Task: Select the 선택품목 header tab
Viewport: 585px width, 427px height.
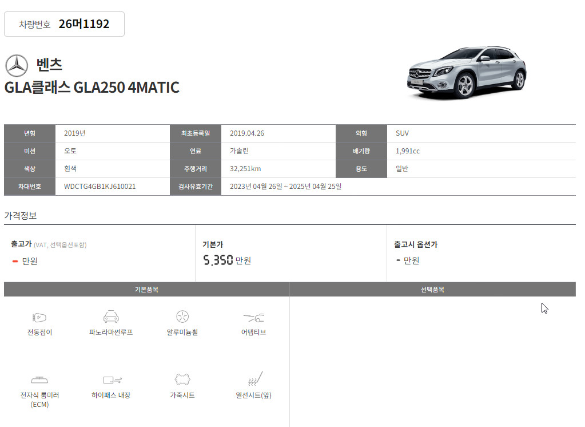Action: tap(433, 290)
